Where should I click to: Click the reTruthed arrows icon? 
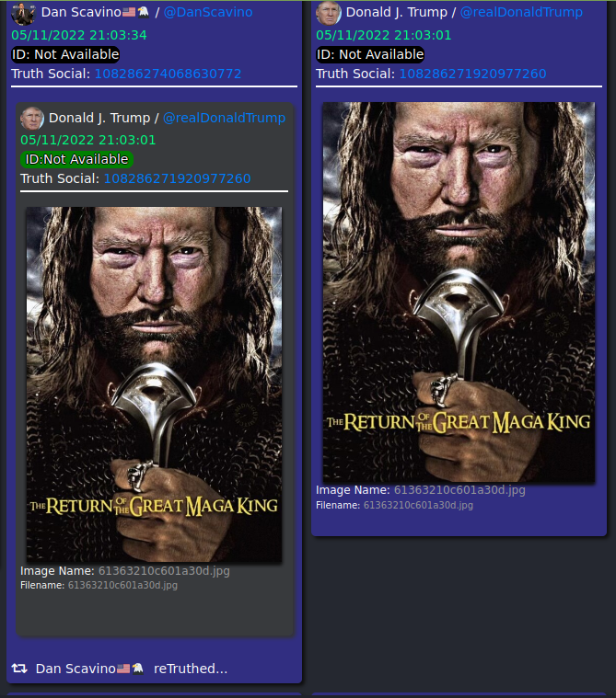[19, 669]
